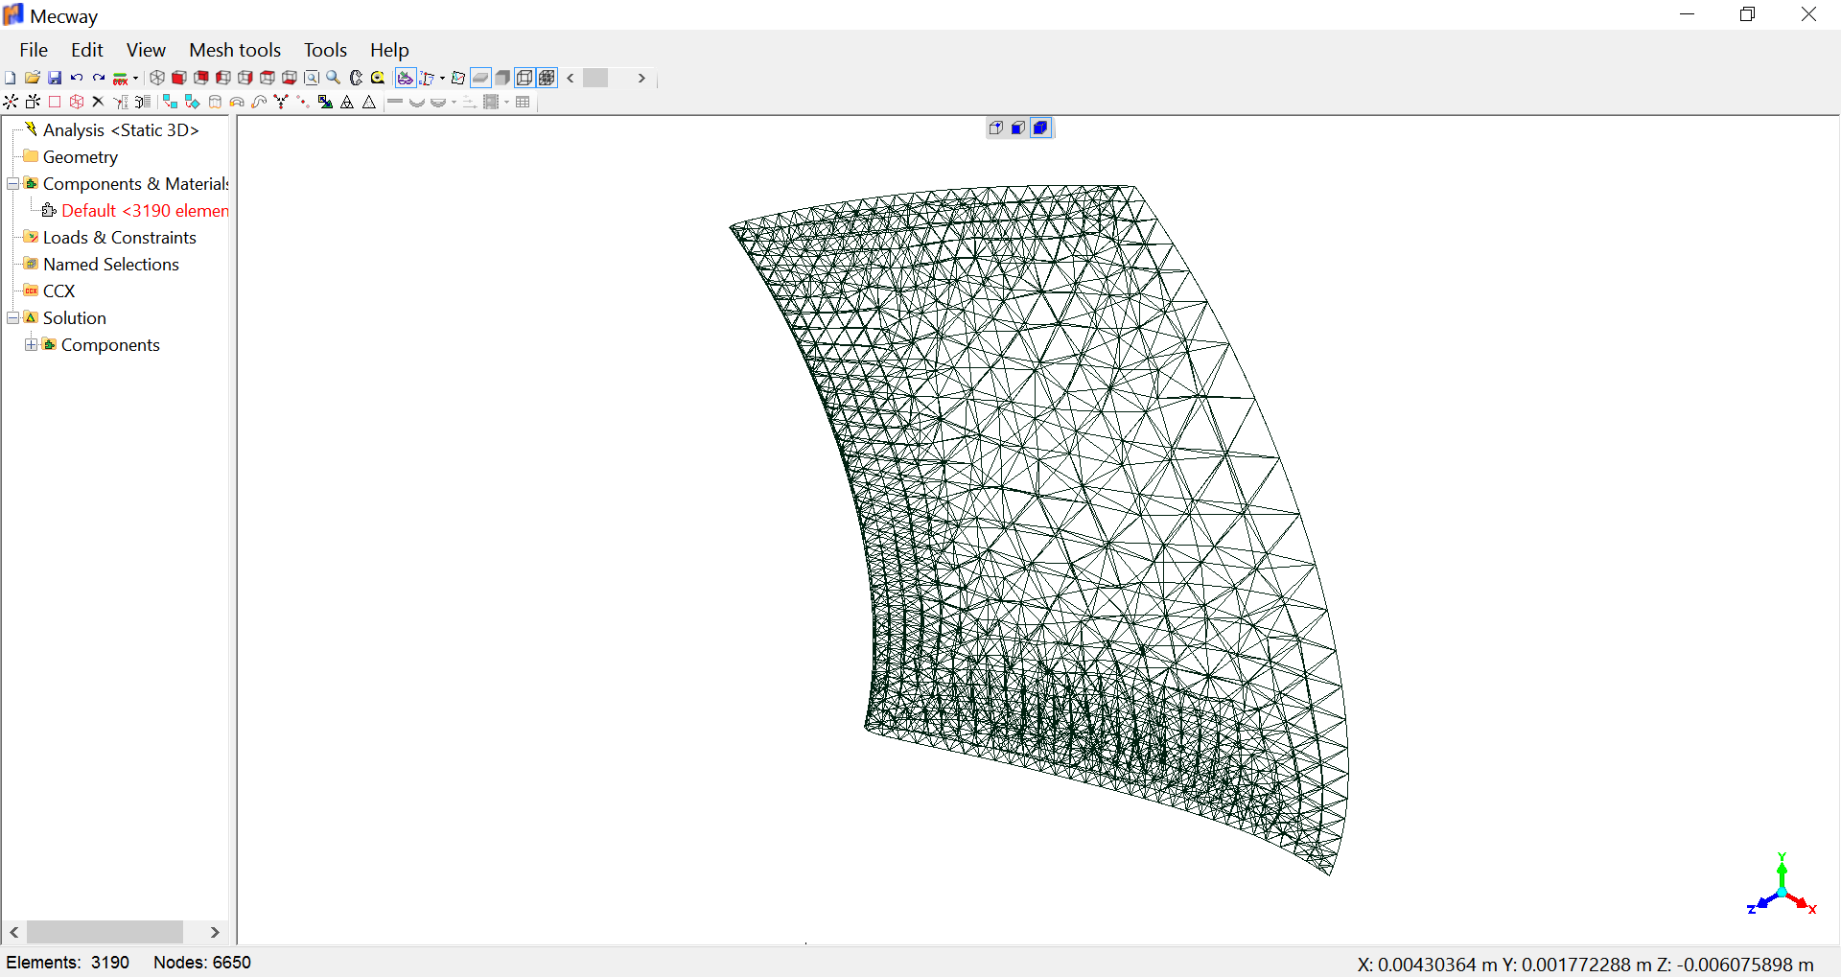1841x977 pixels.
Task: Click the element axes display icon
Action: point(458,78)
